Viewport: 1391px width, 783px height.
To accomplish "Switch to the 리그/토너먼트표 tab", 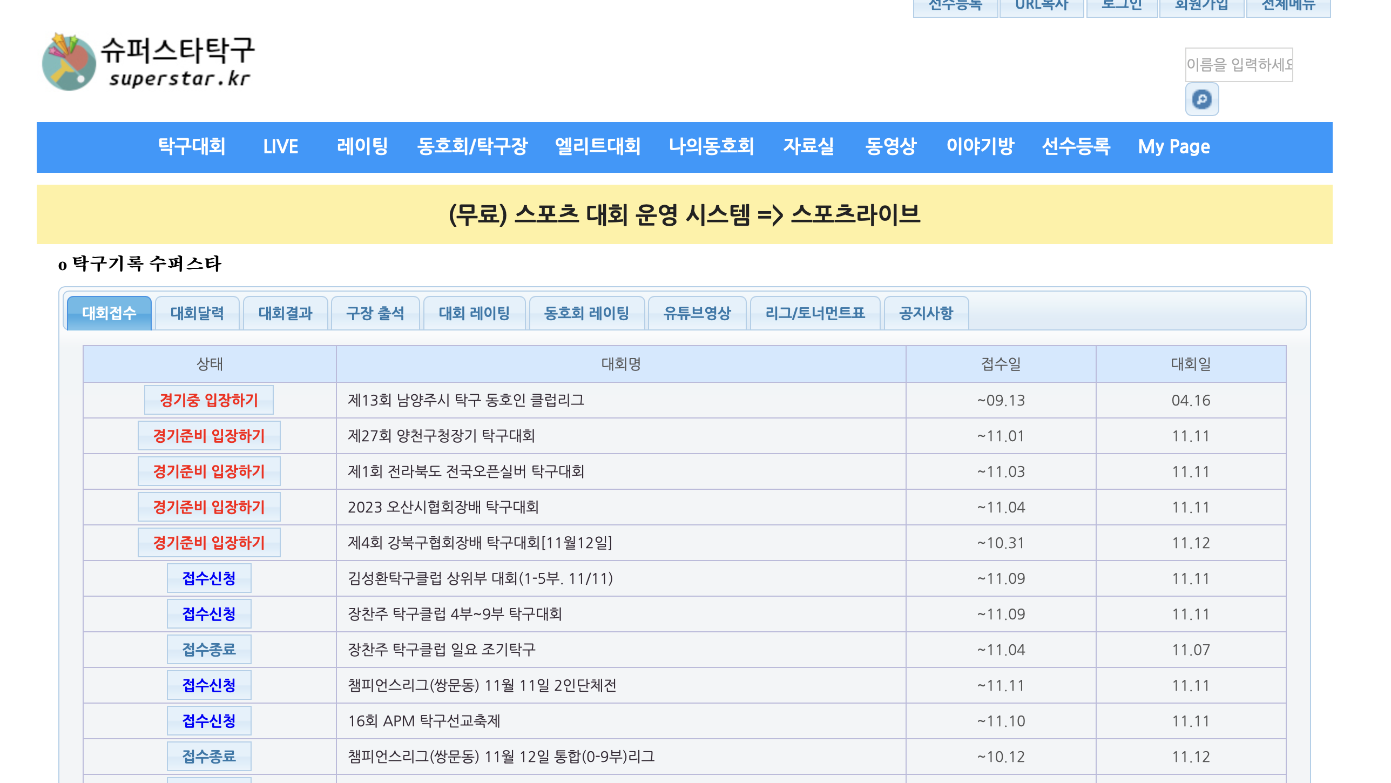I will coord(814,313).
